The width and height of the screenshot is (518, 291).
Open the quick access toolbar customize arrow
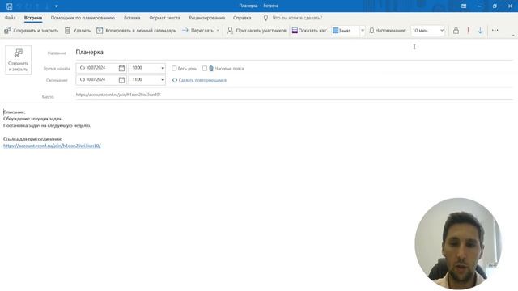tap(57, 6)
